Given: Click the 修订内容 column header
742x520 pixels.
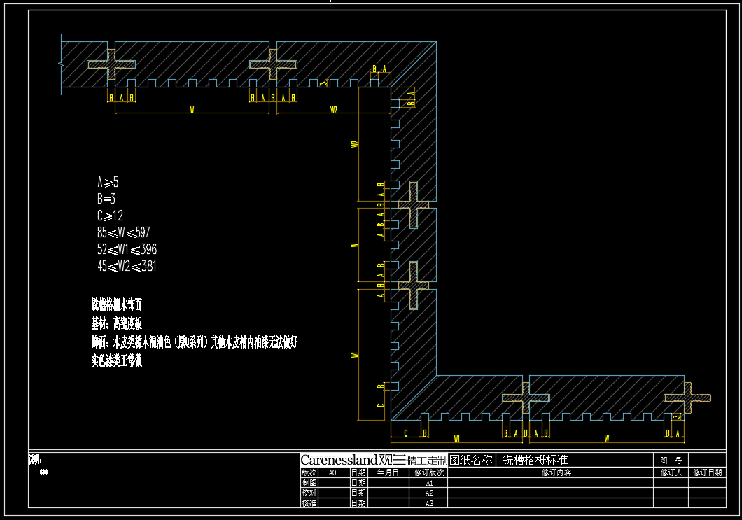Looking at the screenshot, I should 550,472.
